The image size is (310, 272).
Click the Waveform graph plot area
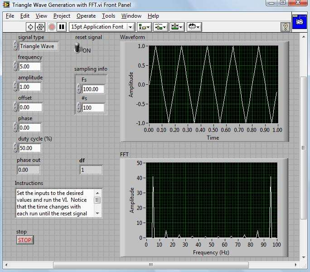click(x=213, y=84)
